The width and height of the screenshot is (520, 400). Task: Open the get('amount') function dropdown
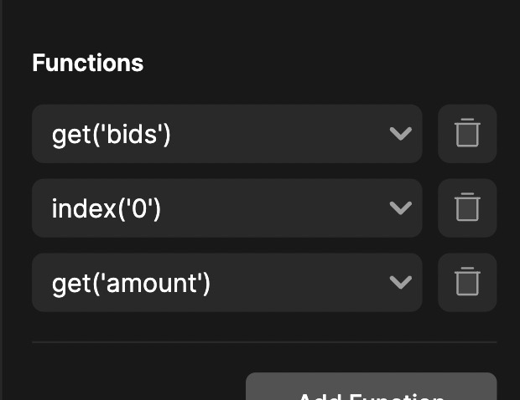click(227, 282)
